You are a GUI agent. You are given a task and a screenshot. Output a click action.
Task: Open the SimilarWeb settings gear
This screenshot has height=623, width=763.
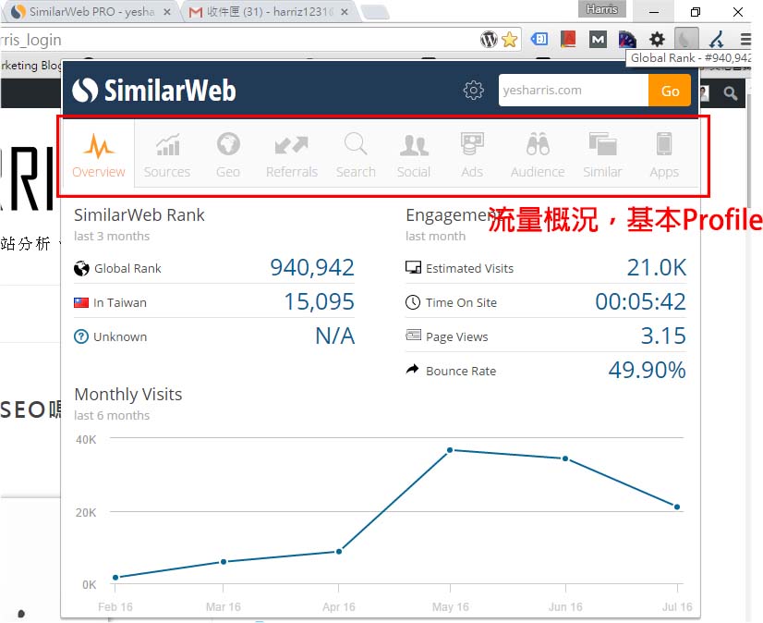473,90
